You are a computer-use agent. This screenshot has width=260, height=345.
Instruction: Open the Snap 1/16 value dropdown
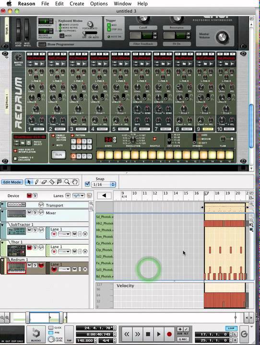[103, 184]
